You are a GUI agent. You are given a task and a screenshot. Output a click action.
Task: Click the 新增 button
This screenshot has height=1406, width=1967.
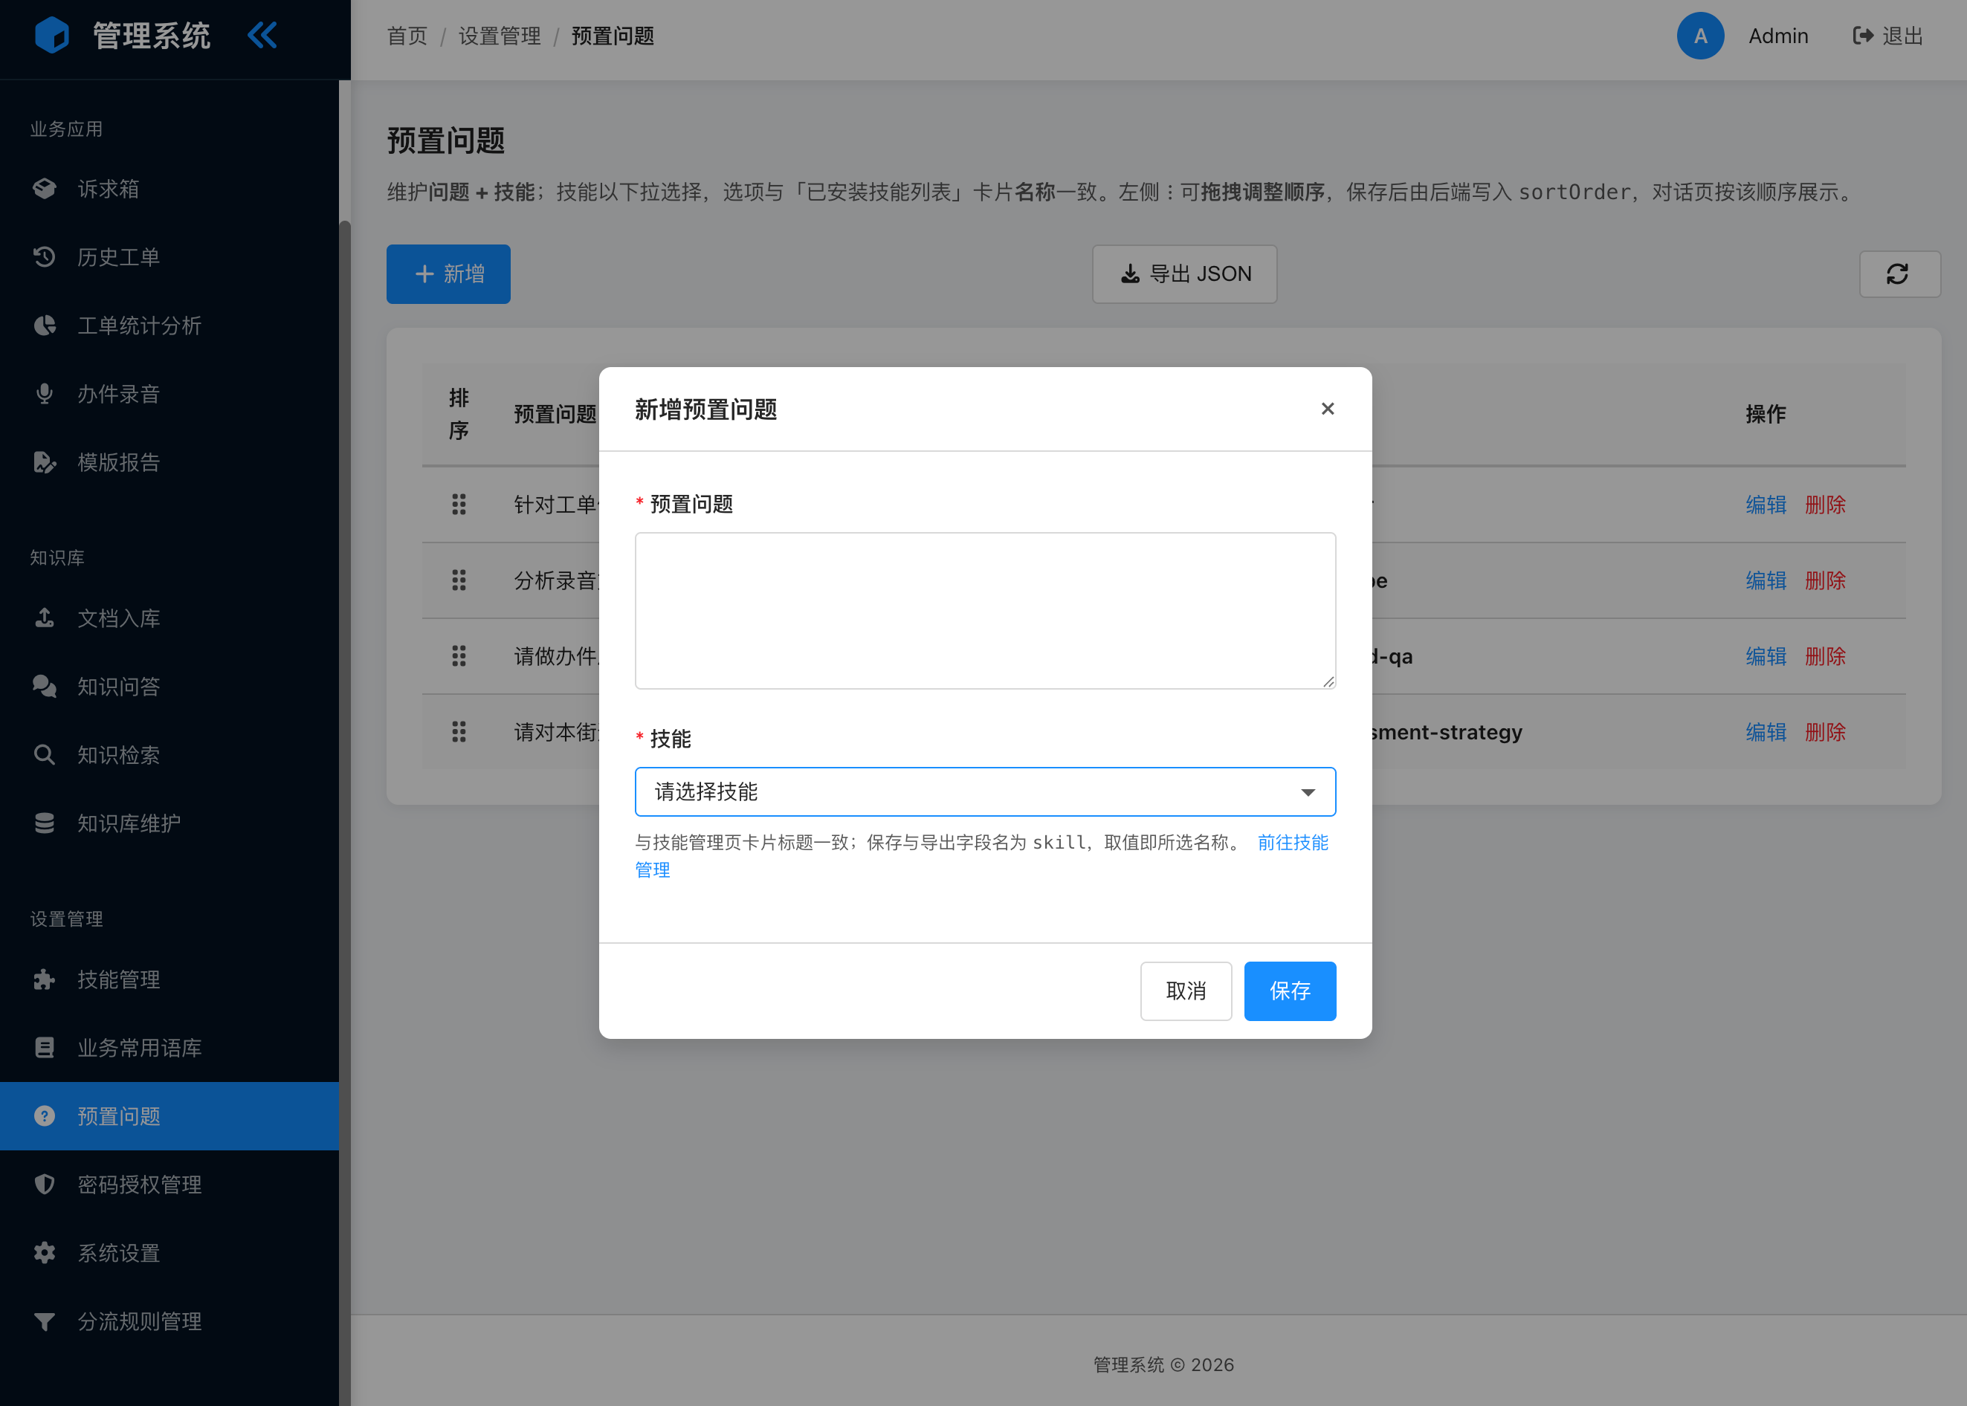point(449,273)
